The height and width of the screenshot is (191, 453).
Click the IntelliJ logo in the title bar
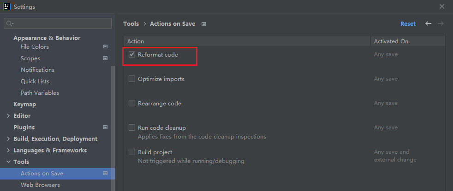[7, 6]
